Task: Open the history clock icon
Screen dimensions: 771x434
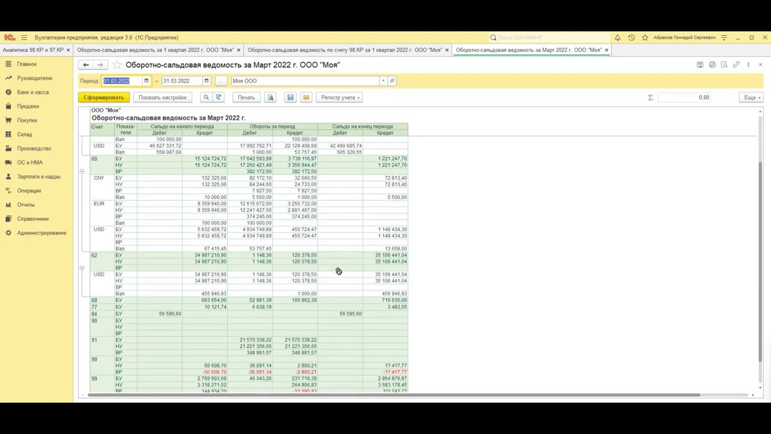Action: click(x=631, y=37)
